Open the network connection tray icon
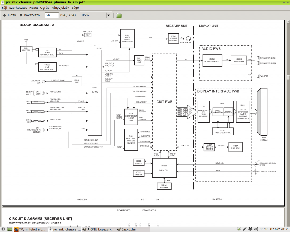Viewport: 290px width, 232px height. pos(245,229)
